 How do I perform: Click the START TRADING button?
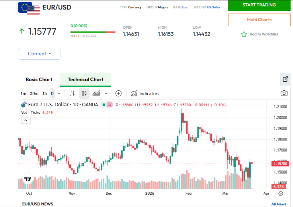pyautogui.click(x=259, y=5)
